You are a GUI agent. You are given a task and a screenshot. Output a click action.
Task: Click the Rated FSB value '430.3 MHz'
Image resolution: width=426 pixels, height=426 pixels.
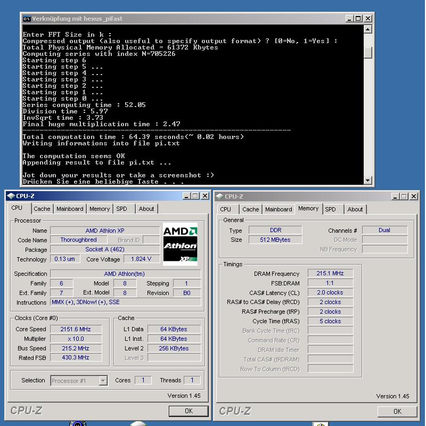[x=76, y=357]
